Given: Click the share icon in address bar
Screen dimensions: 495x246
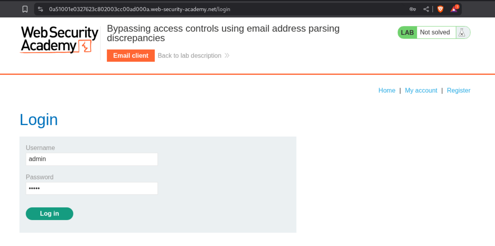Looking at the screenshot, I should click(426, 9).
